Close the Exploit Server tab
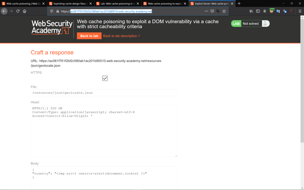The image size is (304, 190). [232, 4]
